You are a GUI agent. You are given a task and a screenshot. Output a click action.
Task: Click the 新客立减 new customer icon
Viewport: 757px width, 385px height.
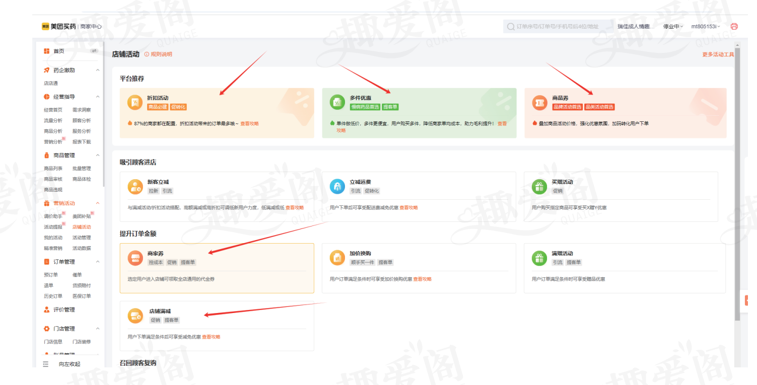tap(135, 186)
